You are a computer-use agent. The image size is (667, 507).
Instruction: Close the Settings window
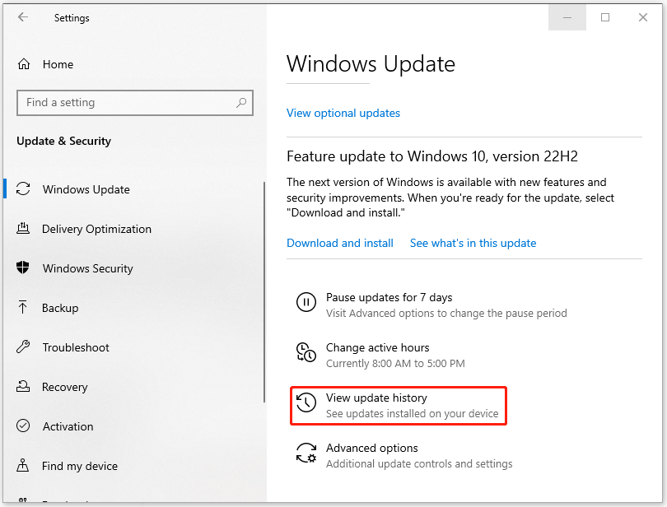coord(643,17)
